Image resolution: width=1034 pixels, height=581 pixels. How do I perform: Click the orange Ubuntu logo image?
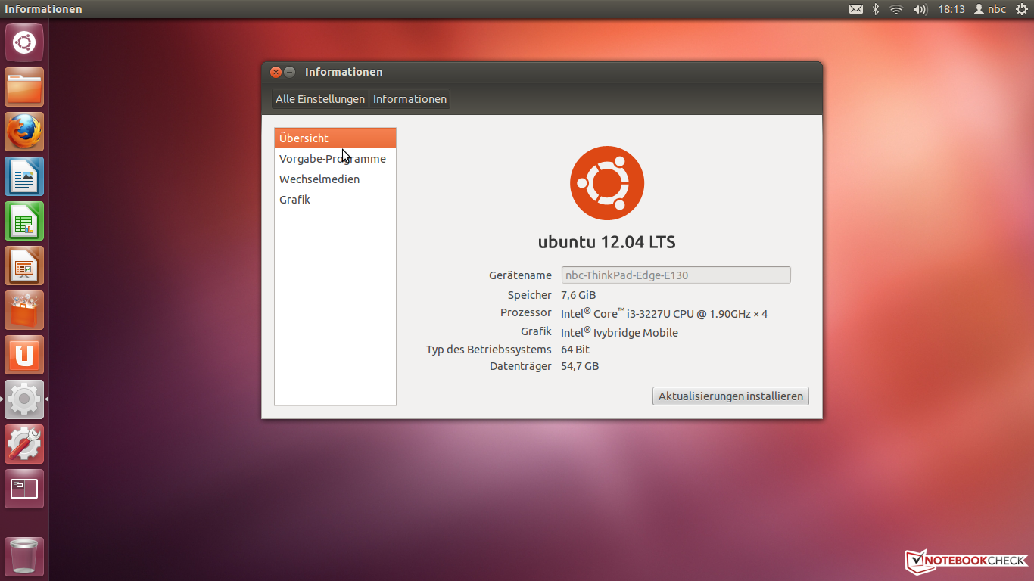click(x=607, y=183)
